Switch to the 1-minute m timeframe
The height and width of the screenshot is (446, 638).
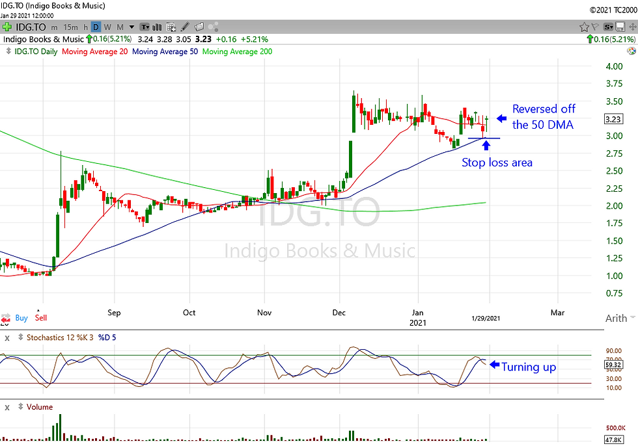[x=54, y=27]
